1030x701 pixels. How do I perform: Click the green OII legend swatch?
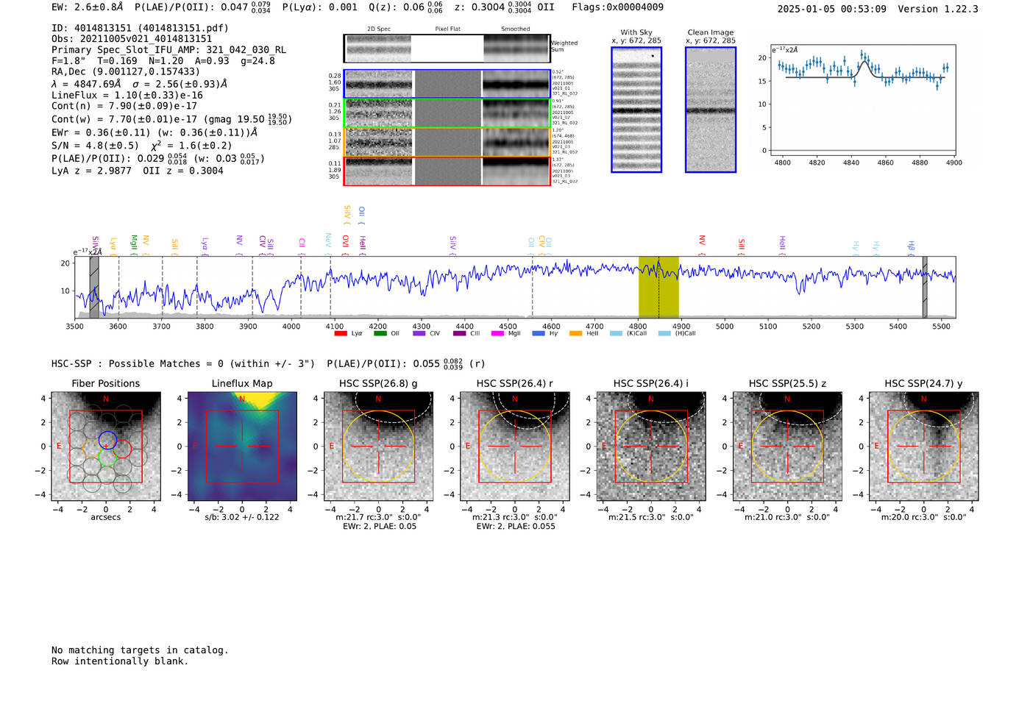(380, 333)
